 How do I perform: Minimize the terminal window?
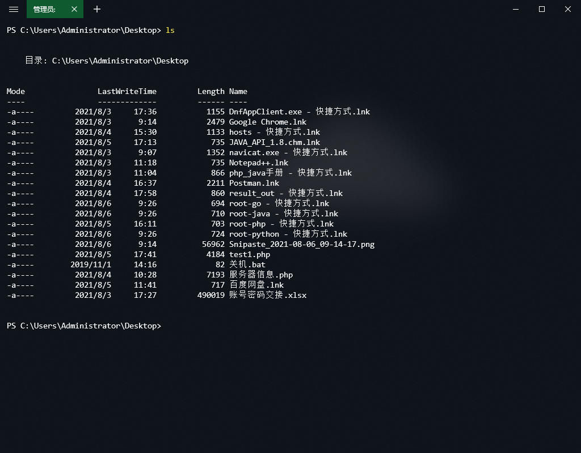(515, 9)
